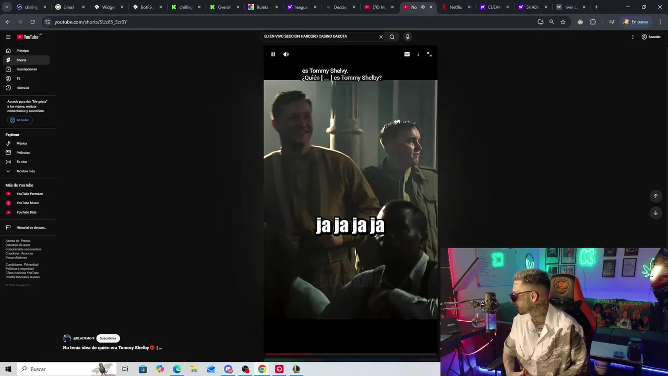This screenshot has height=376, width=668.
Task: Enter fullscreen on the Short player
Action: (430, 54)
